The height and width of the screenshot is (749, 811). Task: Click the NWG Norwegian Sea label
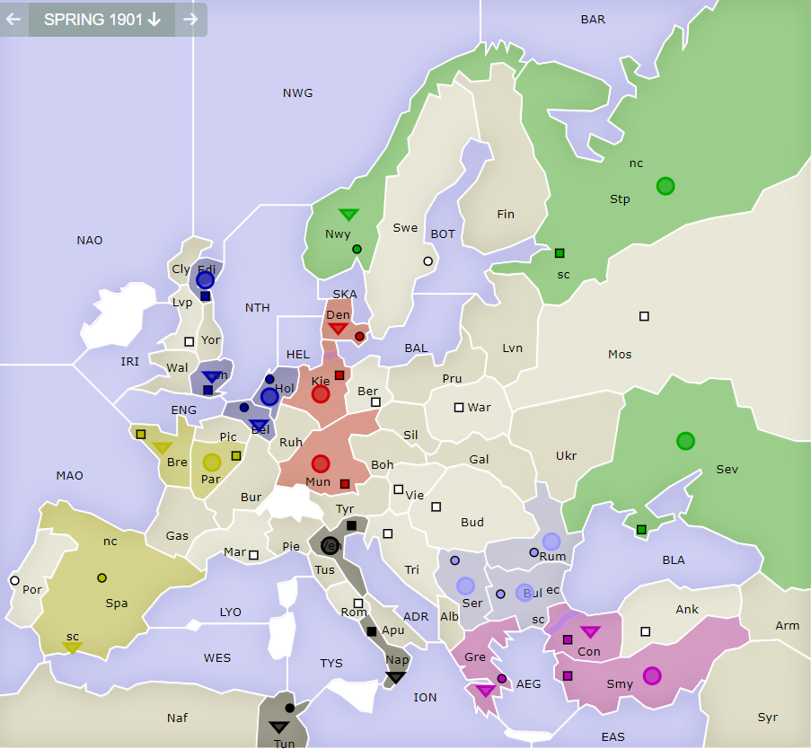click(x=298, y=93)
